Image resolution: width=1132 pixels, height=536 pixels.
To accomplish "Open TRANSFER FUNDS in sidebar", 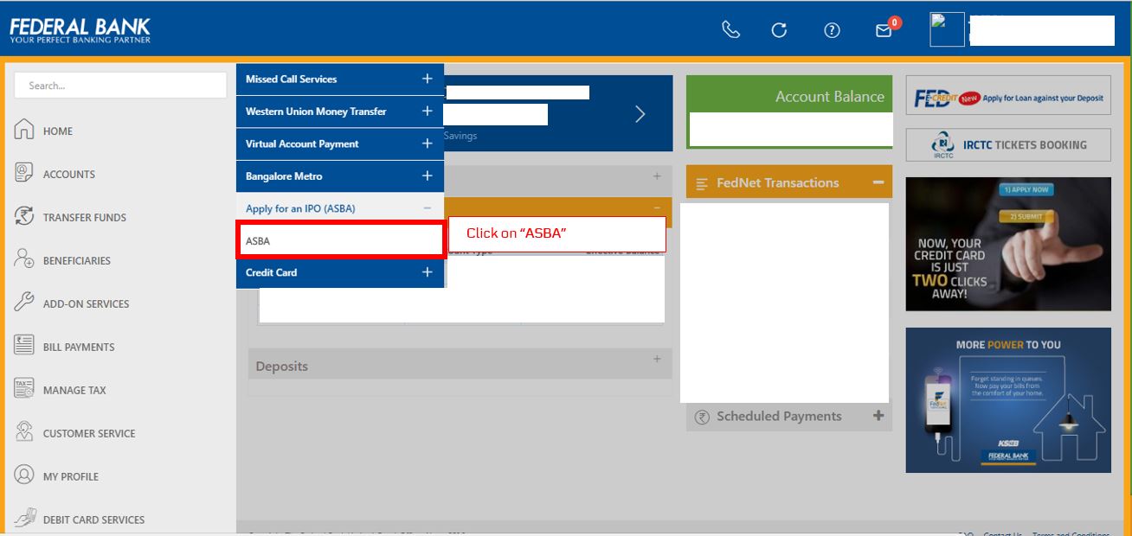I will [x=85, y=218].
